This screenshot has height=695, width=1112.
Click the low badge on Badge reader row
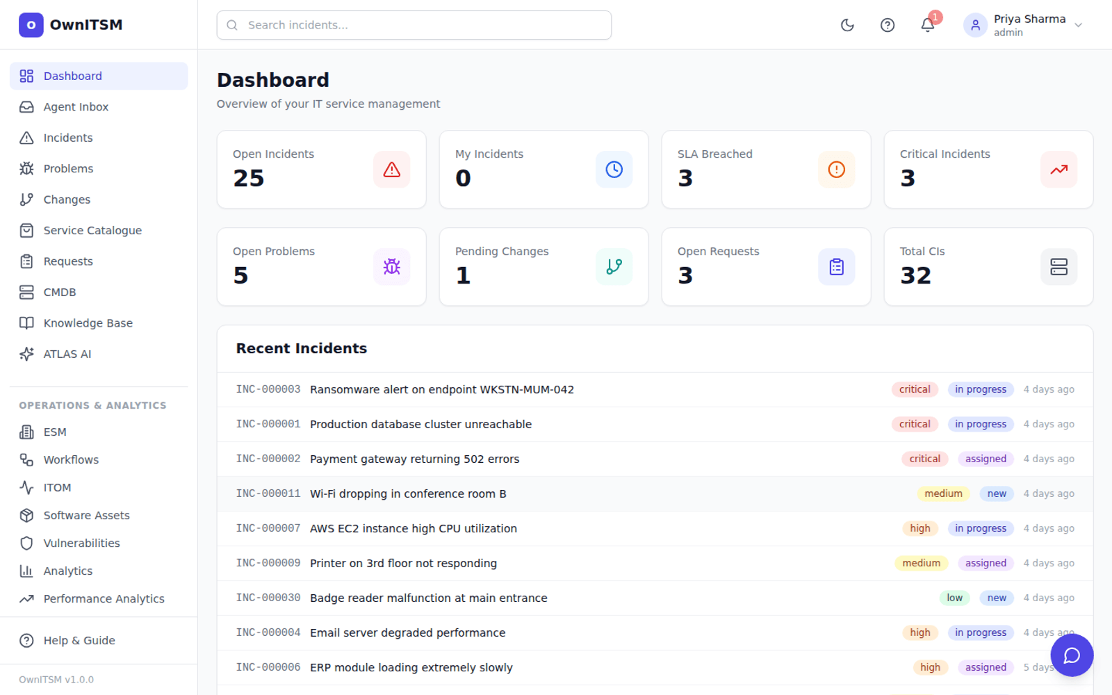point(955,598)
